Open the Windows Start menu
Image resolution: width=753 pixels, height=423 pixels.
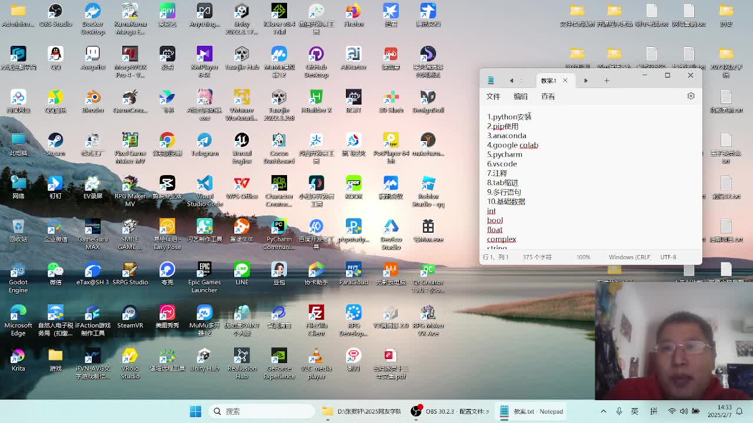tap(195, 411)
